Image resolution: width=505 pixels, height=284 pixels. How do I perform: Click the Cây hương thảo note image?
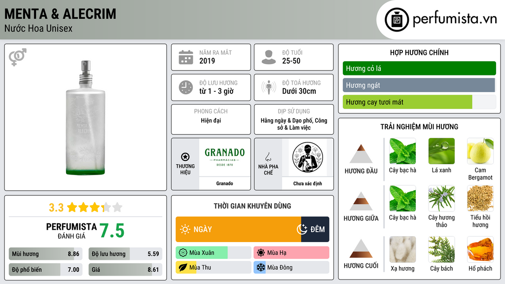pyautogui.click(x=441, y=198)
